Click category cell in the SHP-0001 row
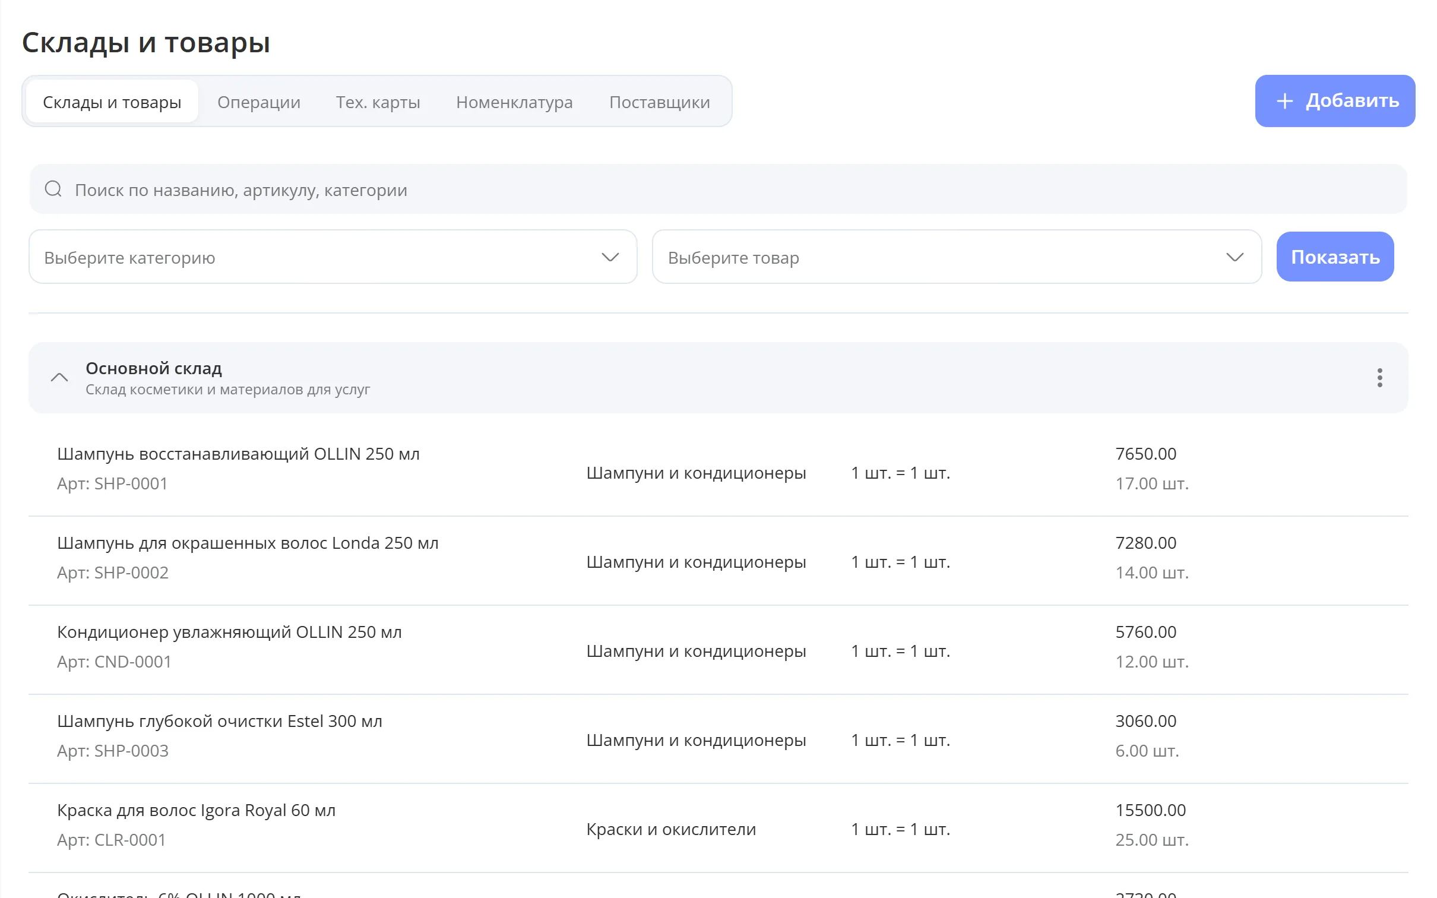1437x898 pixels. click(696, 473)
